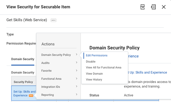
Task: Click the Actions heading in the popup
Action: click(x=48, y=44)
